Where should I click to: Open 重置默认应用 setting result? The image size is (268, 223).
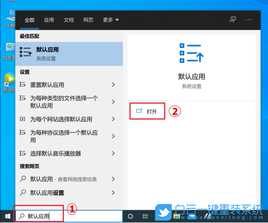[64, 85]
